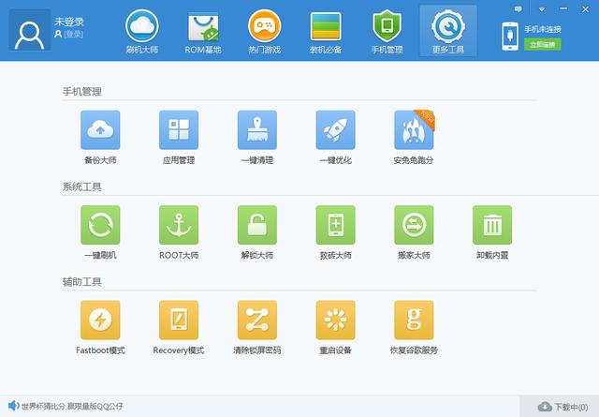Open ROOT大师 anchor icon

pos(178,226)
